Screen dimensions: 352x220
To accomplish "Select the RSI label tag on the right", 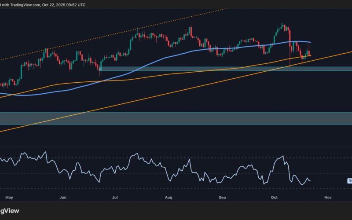I will pyautogui.click(x=350, y=181).
